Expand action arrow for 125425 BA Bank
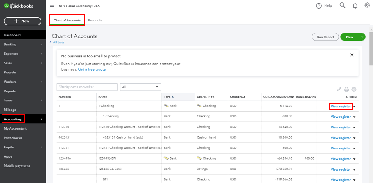This screenshot has height=183, width=373. click(355, 170)
